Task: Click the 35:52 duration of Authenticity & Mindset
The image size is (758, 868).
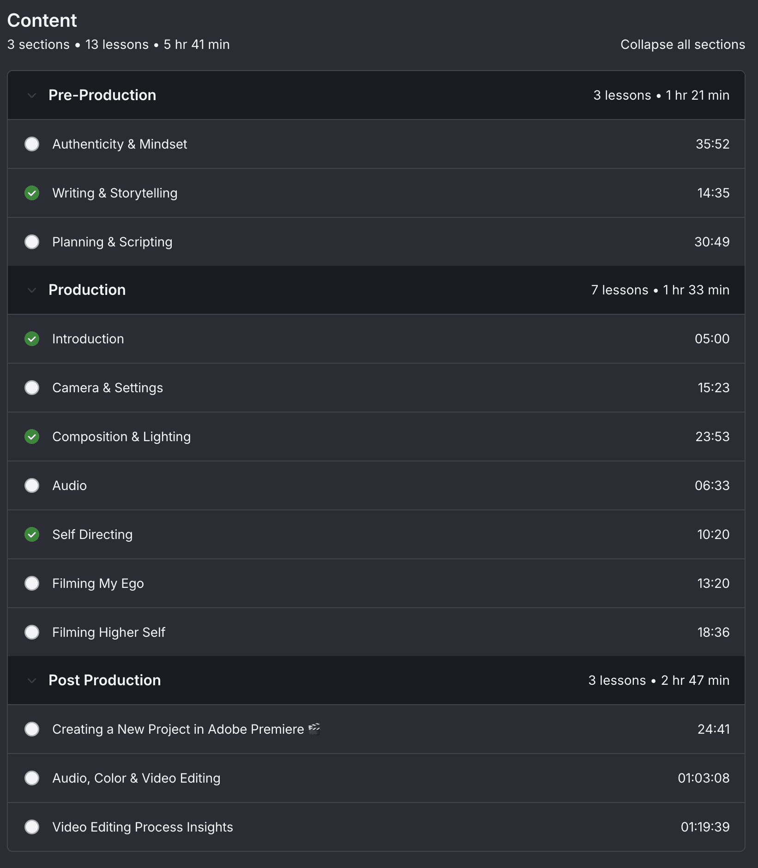Action: [x=712, y=144]
